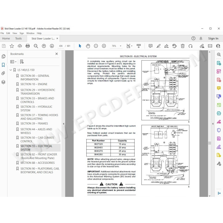The image size is (223, 223).
Task: Activate the Hand pan tool
Action: 88,46
